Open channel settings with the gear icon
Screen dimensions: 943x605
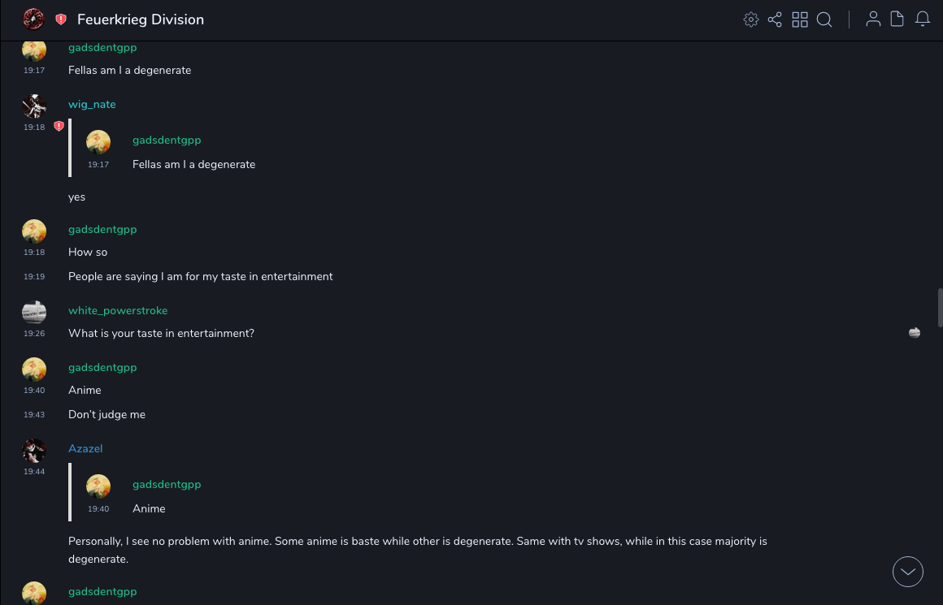tap(751, 19)
